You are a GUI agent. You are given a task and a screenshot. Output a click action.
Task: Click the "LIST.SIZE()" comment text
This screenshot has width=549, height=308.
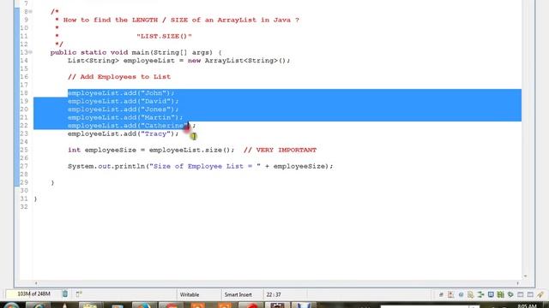click(164, 36)
